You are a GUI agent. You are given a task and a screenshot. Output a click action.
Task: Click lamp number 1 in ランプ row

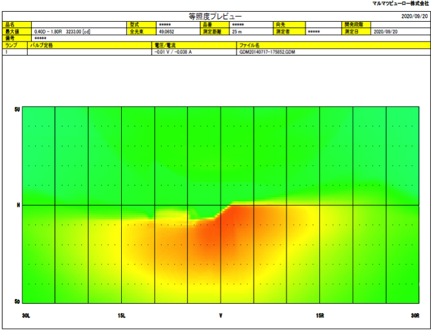[6, 52]
